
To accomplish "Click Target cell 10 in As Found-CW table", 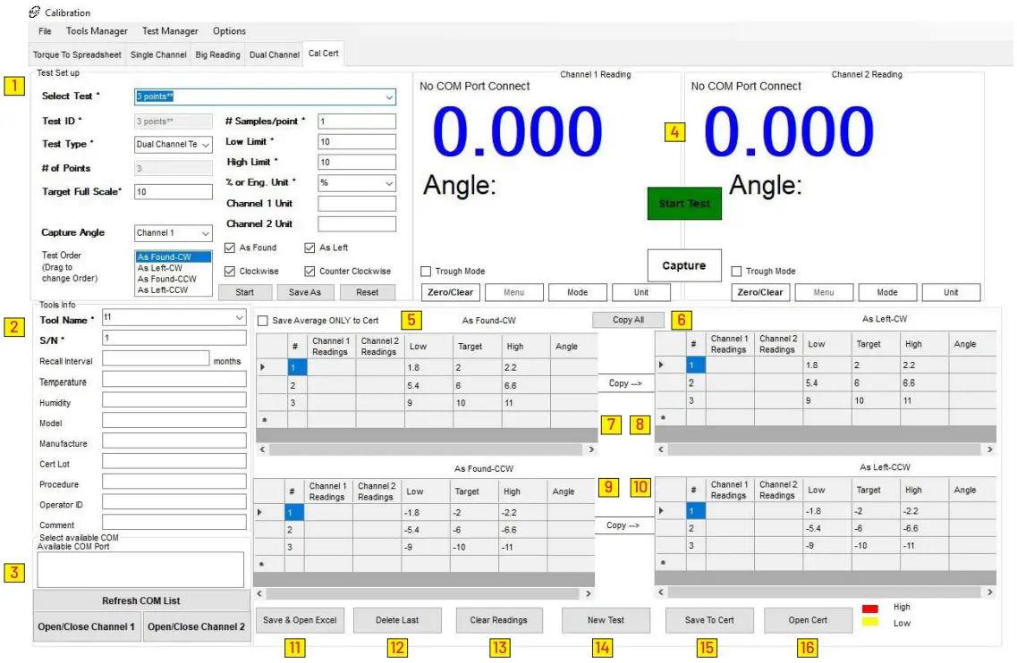I will tap(477, 403).
